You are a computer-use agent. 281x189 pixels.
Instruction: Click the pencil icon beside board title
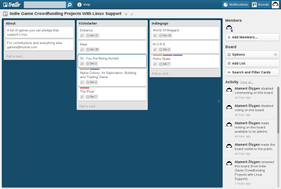click(132, 14)
